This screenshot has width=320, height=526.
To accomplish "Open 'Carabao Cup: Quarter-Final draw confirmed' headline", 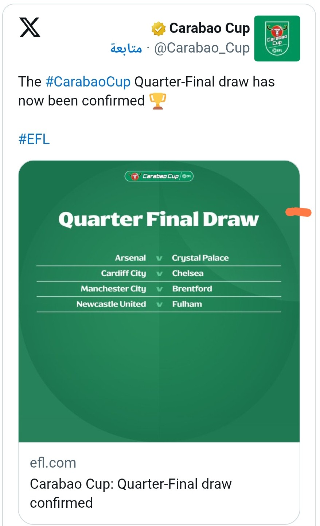I will pyautogui.click(x=131, y=493).
